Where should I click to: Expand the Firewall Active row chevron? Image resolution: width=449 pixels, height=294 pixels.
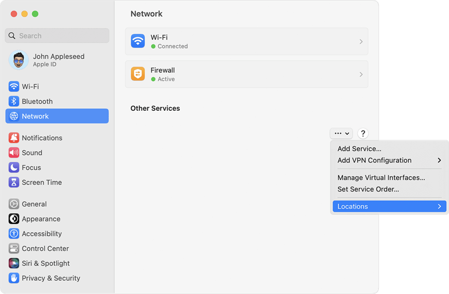tap(361, 74)
